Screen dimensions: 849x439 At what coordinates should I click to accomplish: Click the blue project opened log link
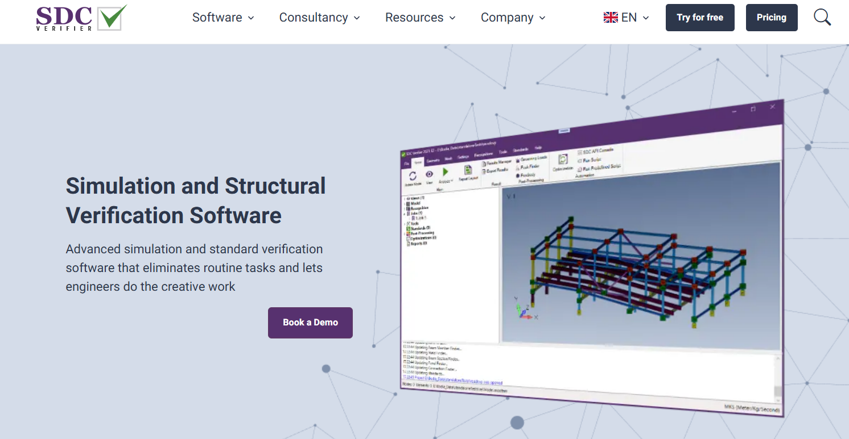(452, 380)
